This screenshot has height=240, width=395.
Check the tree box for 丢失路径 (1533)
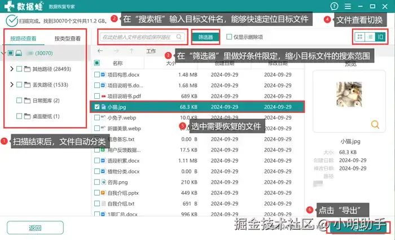[x=19, y=85]
